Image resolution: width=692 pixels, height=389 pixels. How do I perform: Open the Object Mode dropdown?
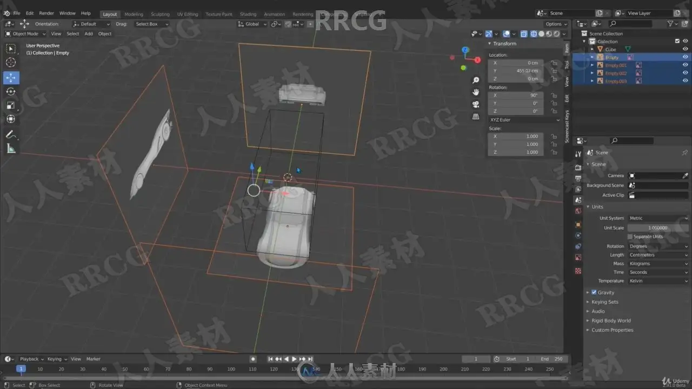coord(25,33)
